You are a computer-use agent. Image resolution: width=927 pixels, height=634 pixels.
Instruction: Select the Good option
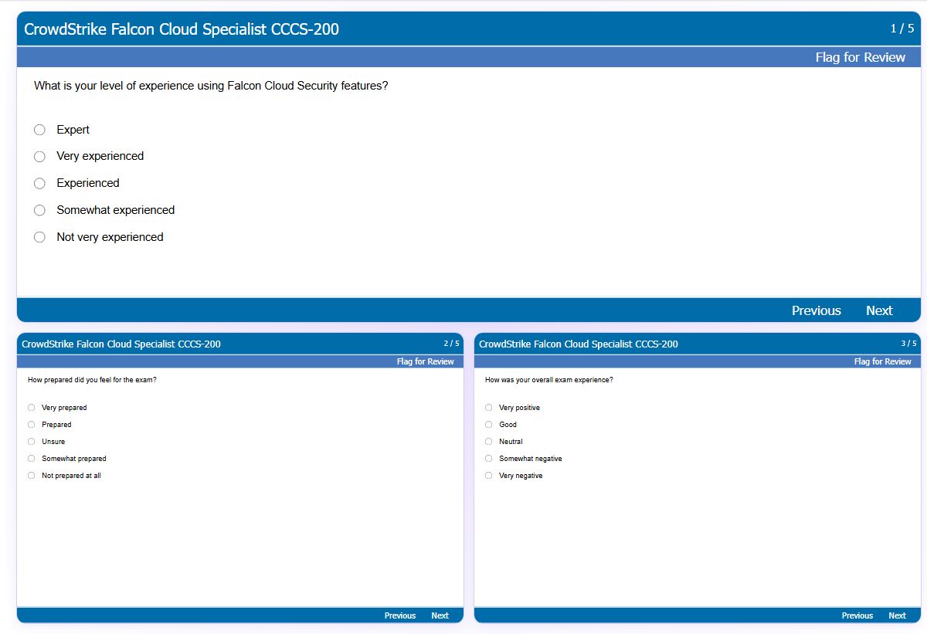[x=489, y=425]
